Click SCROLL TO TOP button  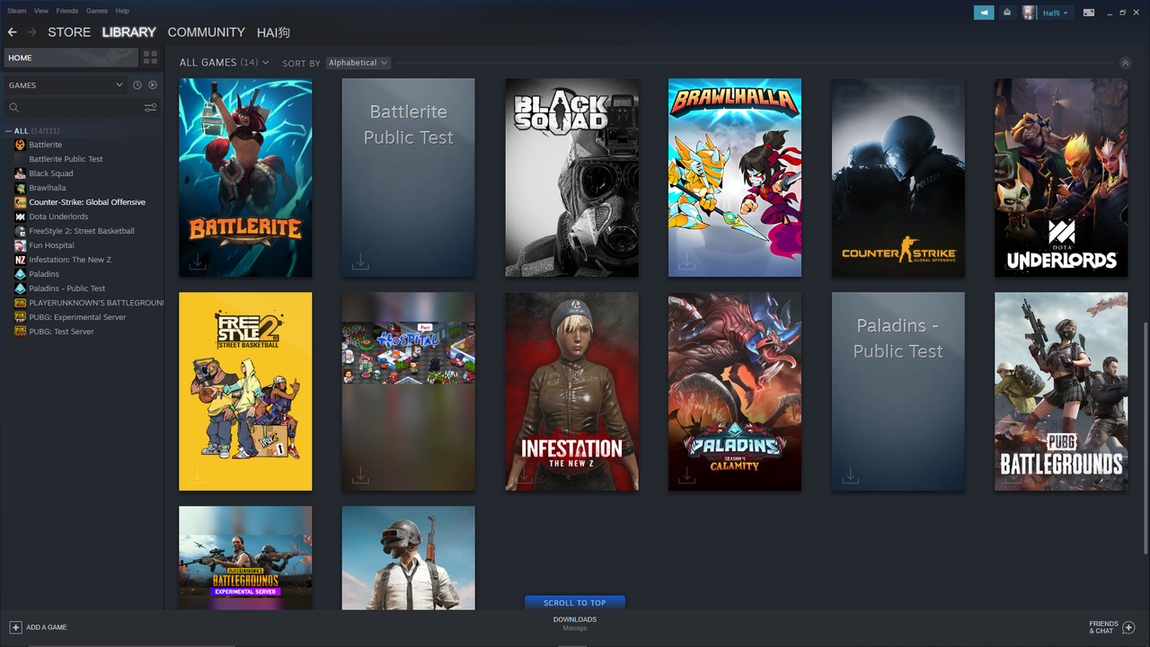[x=575, y=603]
